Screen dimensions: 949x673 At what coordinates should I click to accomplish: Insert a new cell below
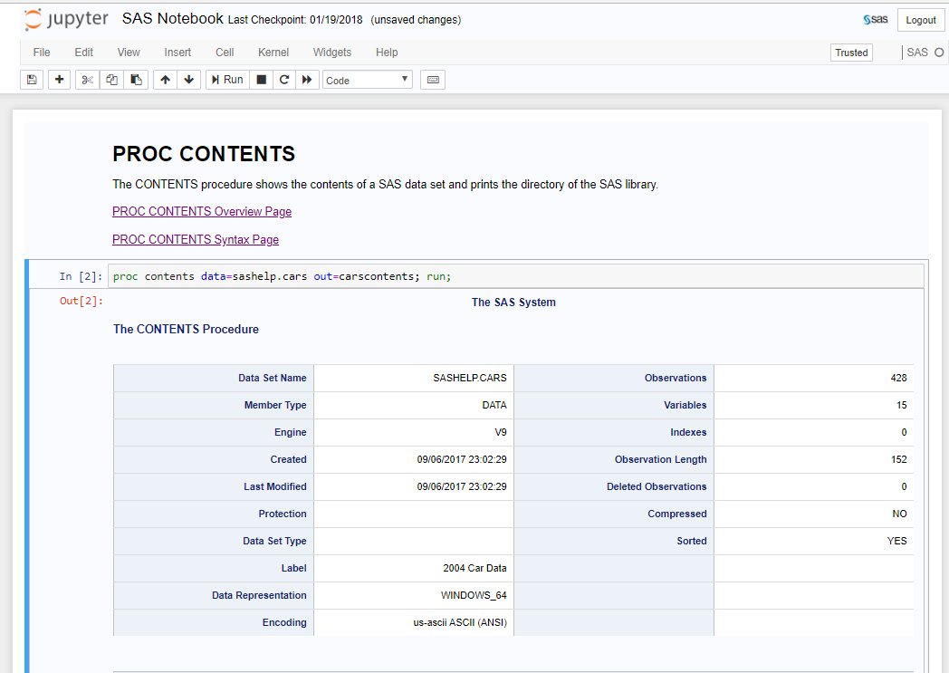coord(58,80)
